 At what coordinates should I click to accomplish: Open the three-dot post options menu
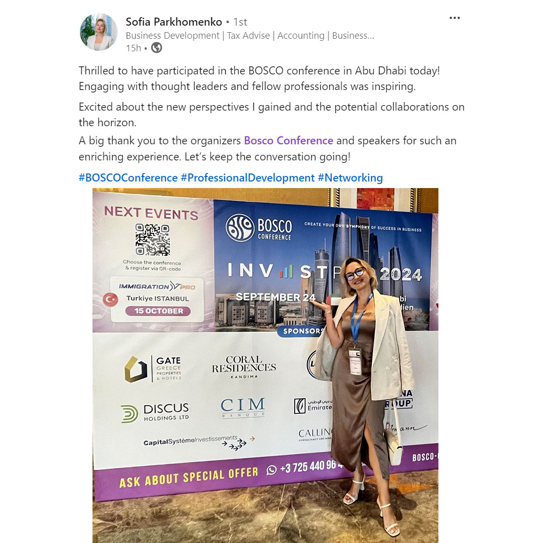click(x=455, y=18)
